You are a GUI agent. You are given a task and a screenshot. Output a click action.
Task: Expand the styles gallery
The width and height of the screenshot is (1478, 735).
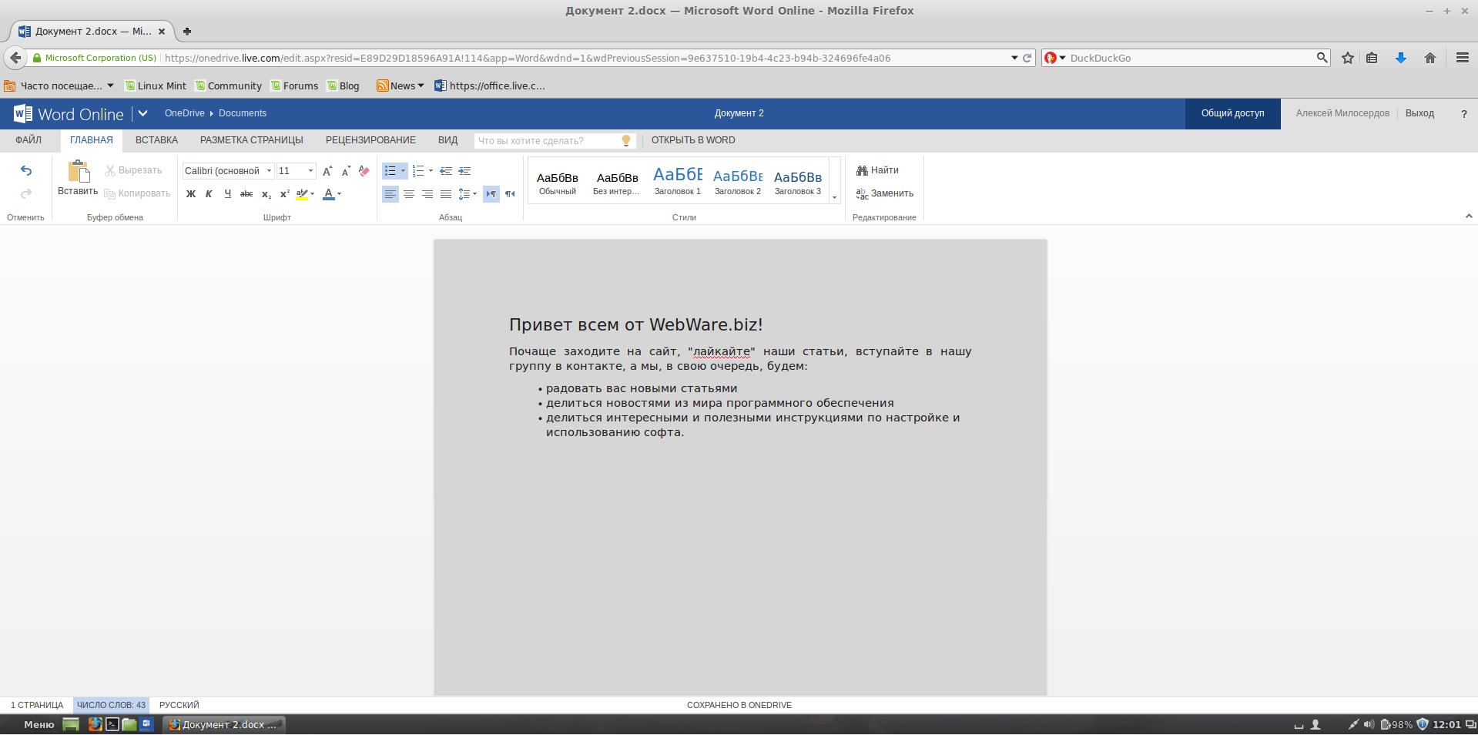click(x=834, y=197)
